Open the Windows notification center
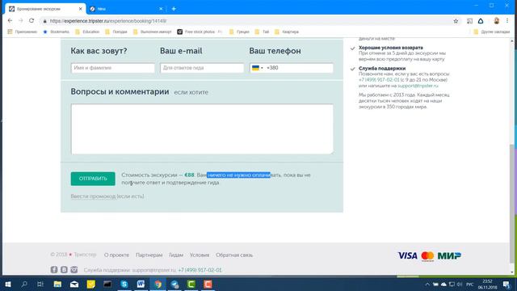The width and height of the screenshot is (517, 291). [506, 285]
